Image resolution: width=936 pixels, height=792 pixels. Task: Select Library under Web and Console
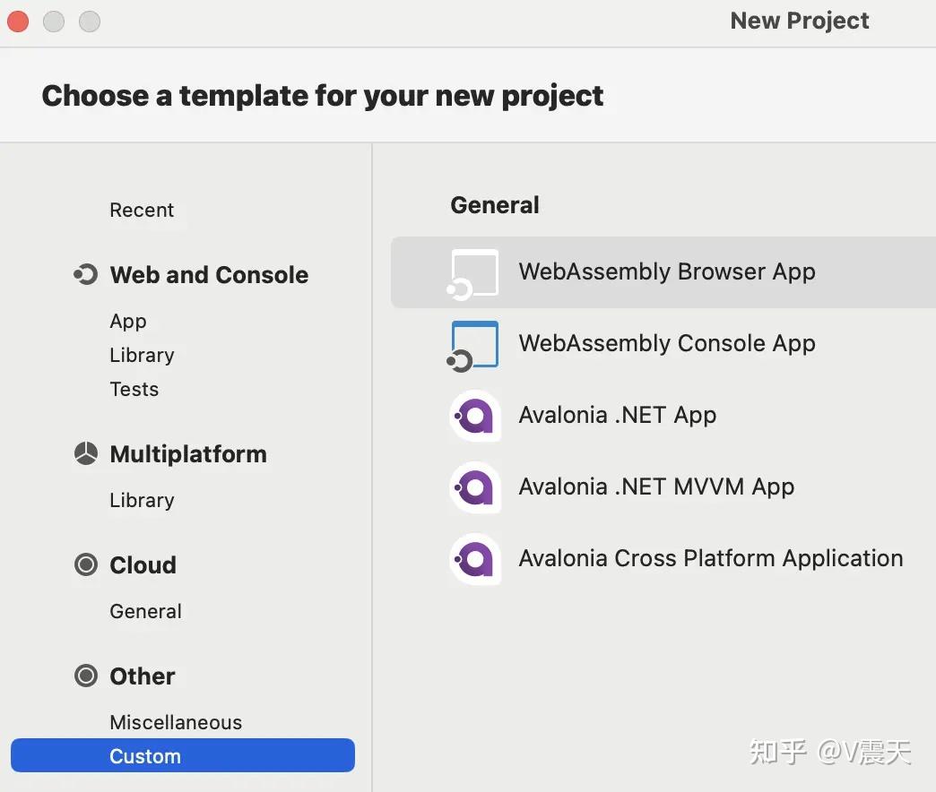(142, 356)
